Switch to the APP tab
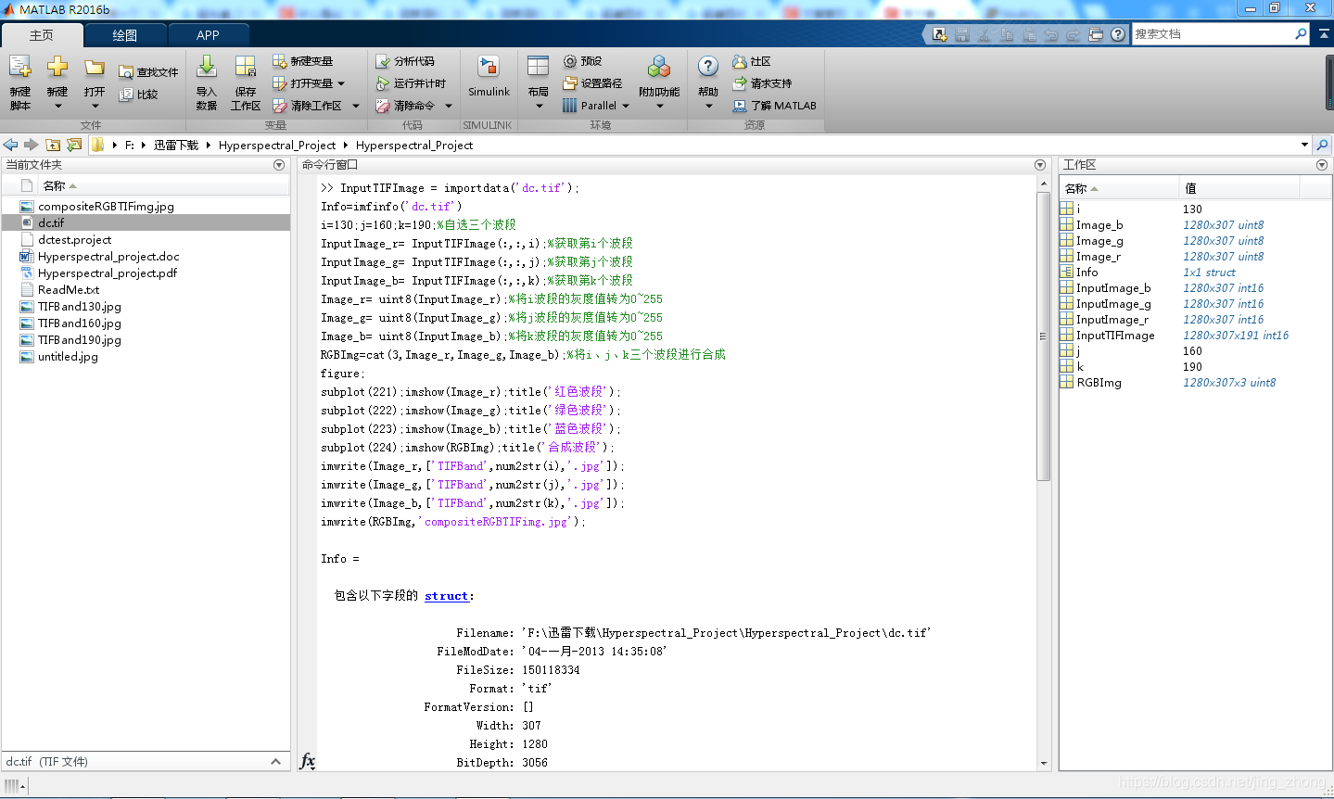The width and height of the screenshot is (1334, 799). pos(209,35)
